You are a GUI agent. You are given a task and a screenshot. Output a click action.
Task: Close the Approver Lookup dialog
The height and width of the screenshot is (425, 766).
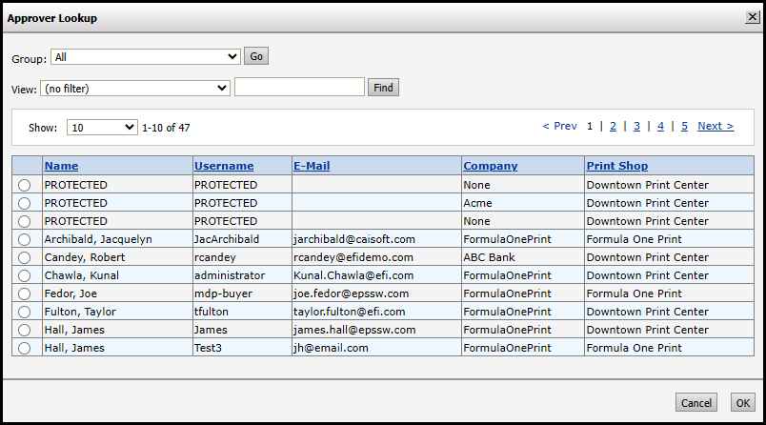point(752,17)
